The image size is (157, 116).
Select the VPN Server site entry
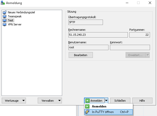pyautogui.click(x=15, y=24)
